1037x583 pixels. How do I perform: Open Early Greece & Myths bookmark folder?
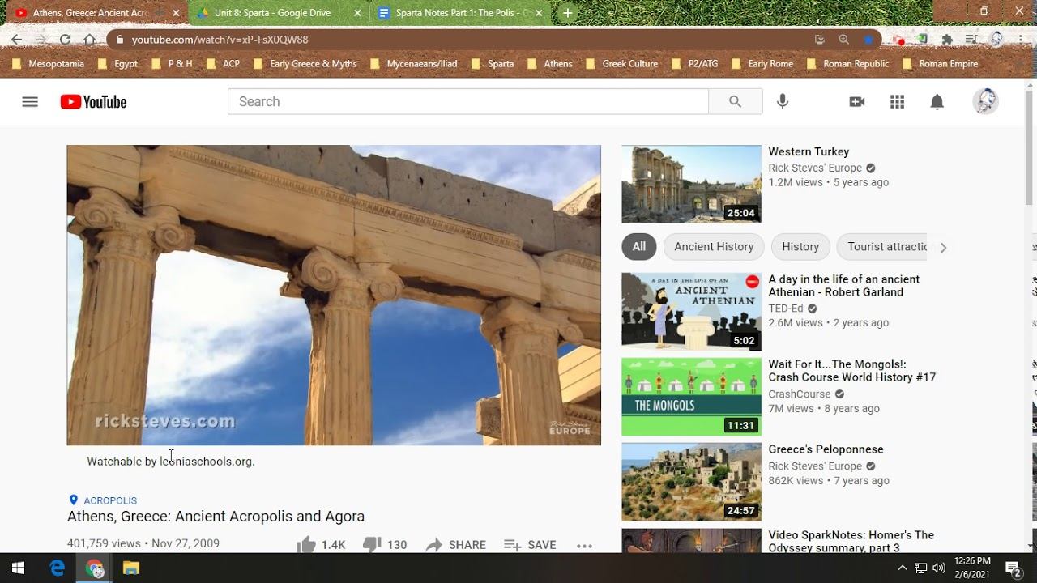(x=305, y=64)
